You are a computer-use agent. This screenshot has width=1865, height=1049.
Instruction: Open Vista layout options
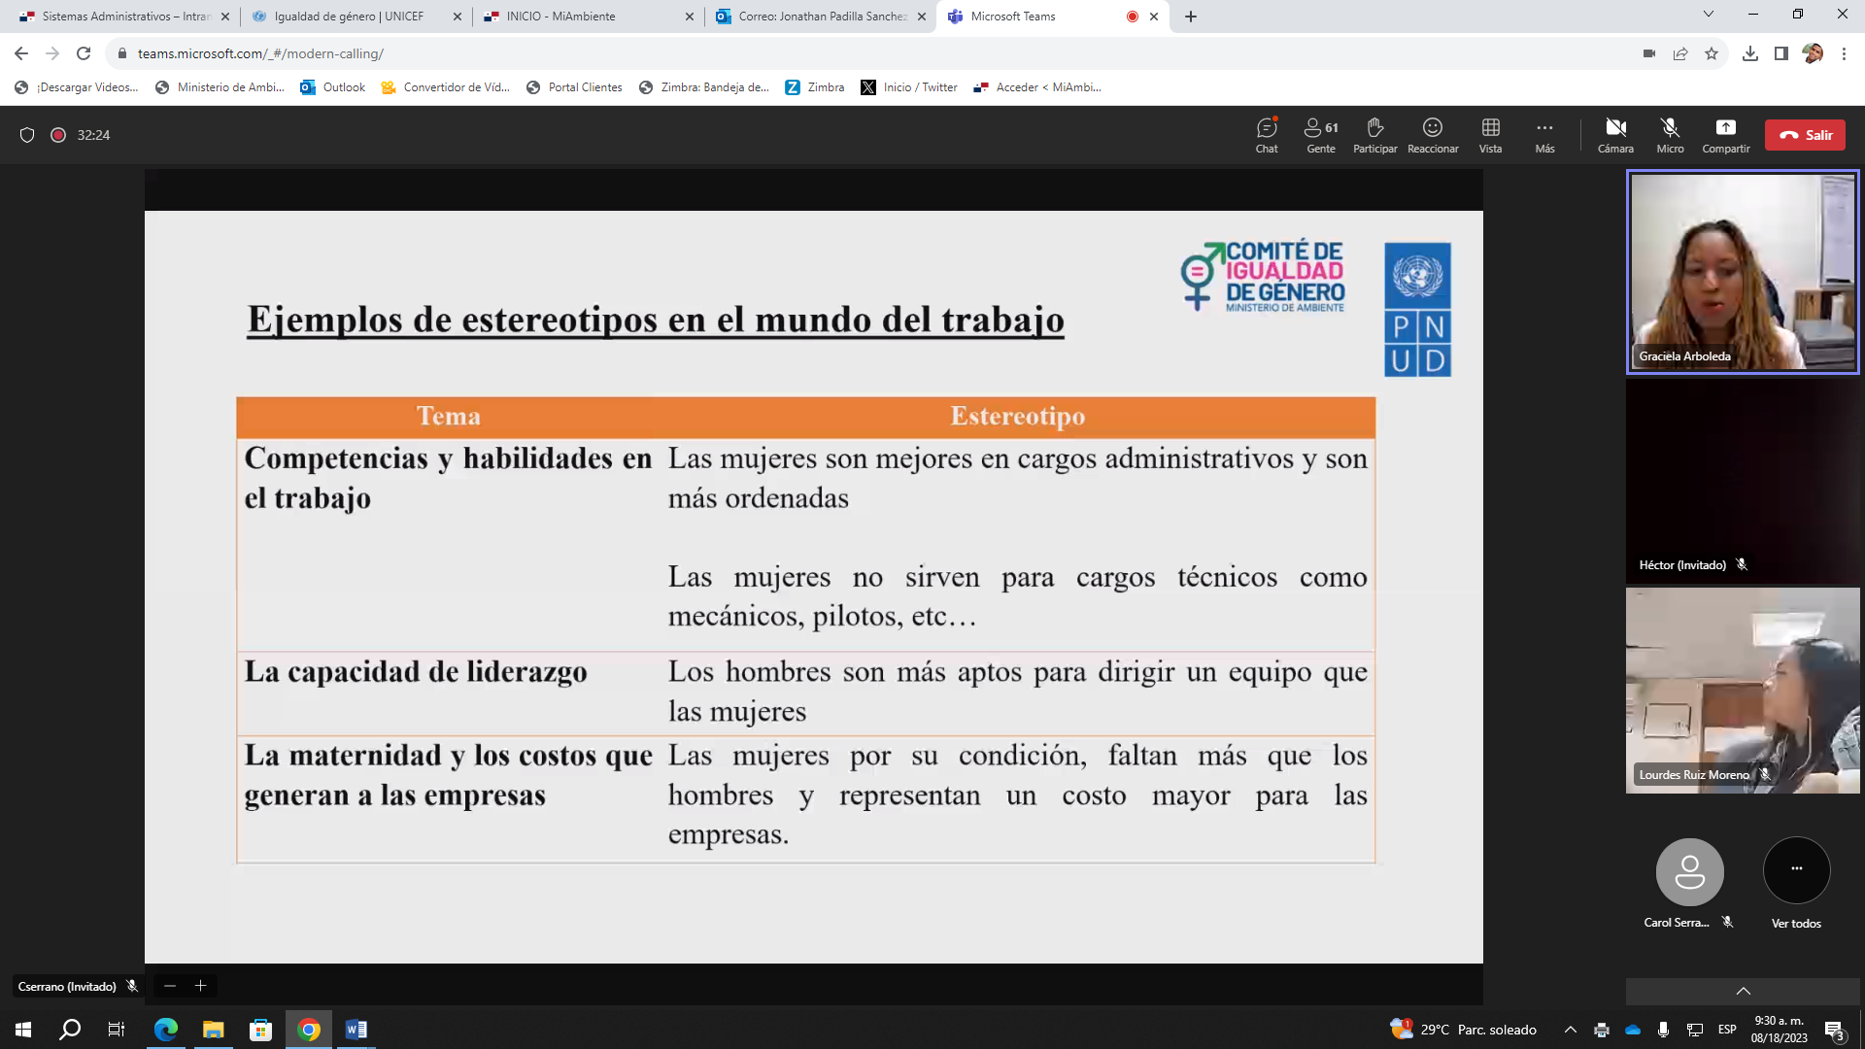click(1490, 135)
